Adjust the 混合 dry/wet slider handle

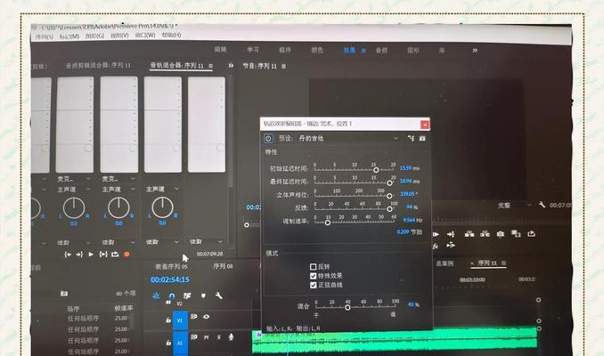(x=347, y=308)
